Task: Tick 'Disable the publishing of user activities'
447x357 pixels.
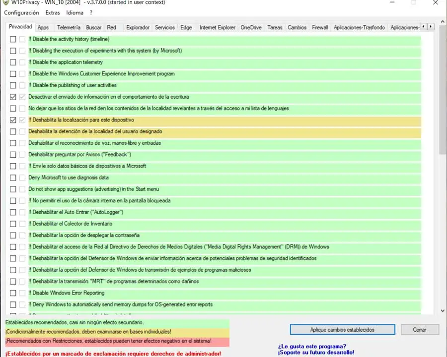Action: (13, 85)
